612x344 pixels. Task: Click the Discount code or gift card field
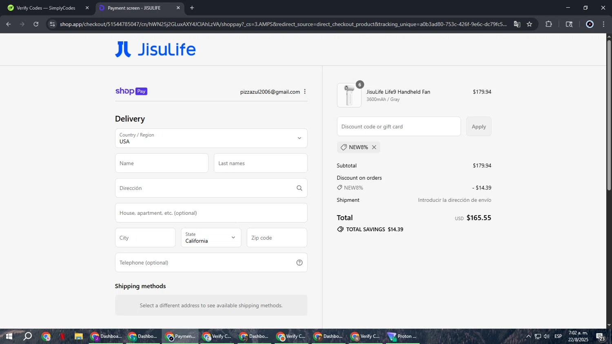click(399, 126)
